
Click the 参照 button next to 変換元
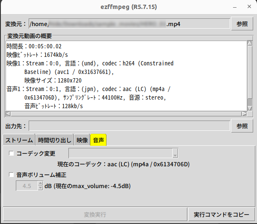pos(242,24)
